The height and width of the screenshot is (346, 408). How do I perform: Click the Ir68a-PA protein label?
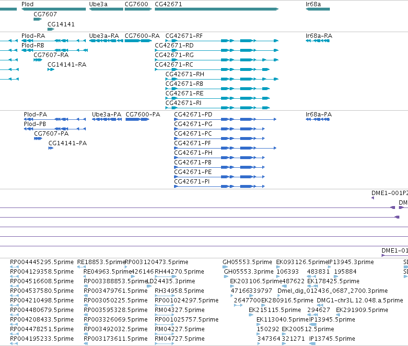tap(318, 115)
